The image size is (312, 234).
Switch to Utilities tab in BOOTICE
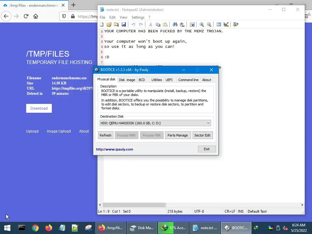pyautogui.click(x=157, y=80)
